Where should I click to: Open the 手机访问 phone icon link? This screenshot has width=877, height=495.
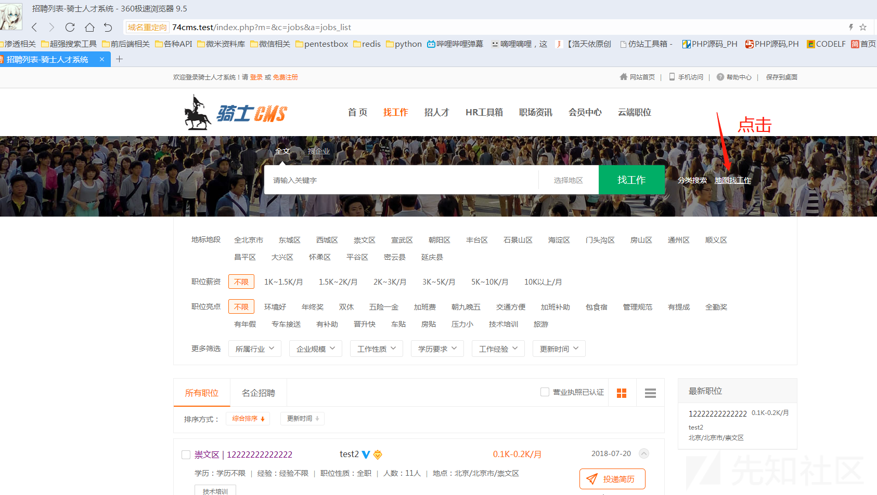(x=686, y=77)
